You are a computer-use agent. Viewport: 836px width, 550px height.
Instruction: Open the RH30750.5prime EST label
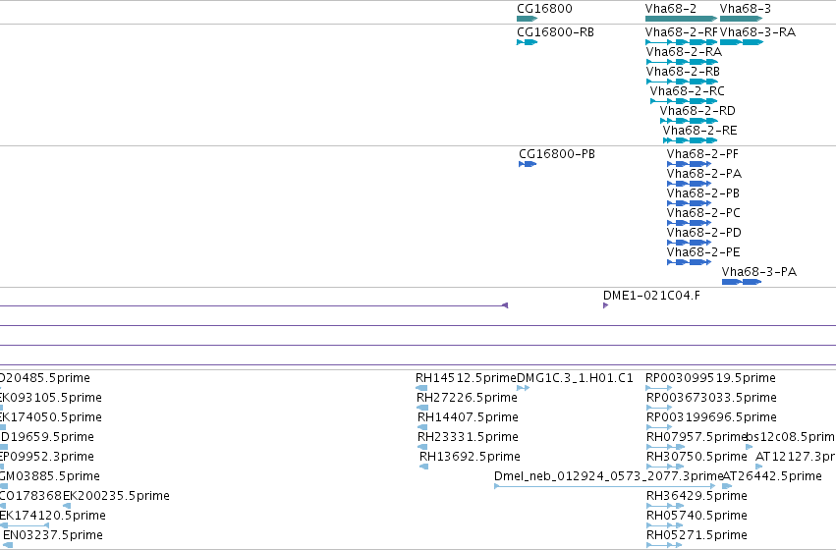pyautogui.click(x=697, y=457)
